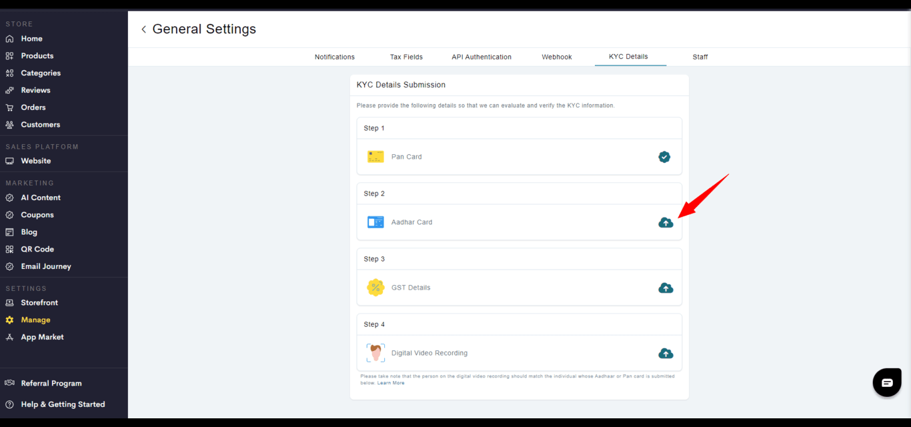Follow the Learn More link
This screenshot has height=427, width=911.
pos(391,383)
